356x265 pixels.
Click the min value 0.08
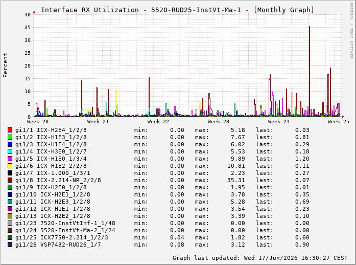pyautogui.click(x=177, y=245)
